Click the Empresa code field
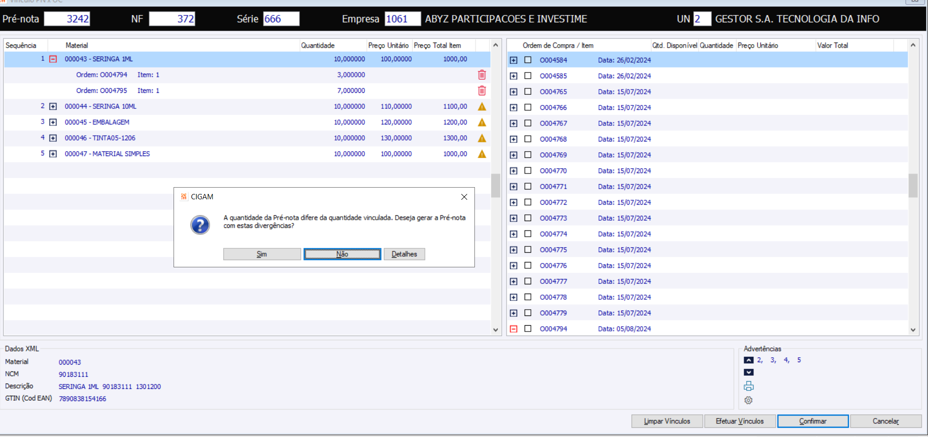This screenshot has height=437, width=928. 403,19
